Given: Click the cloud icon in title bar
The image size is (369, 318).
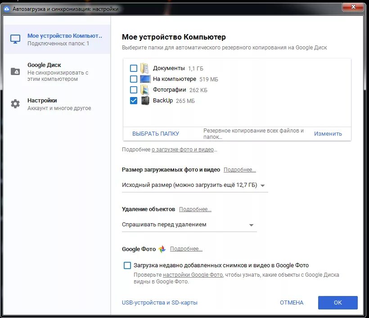Looking at the screenshot, I should (7, 9).
